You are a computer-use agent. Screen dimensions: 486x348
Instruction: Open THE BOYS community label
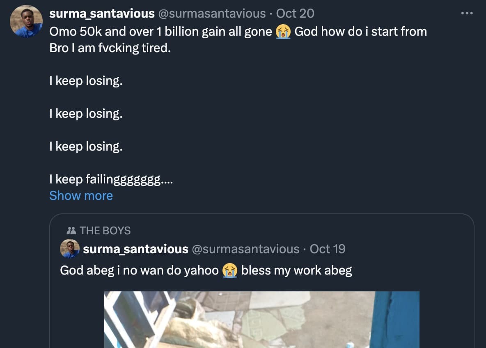coord(105,231)
